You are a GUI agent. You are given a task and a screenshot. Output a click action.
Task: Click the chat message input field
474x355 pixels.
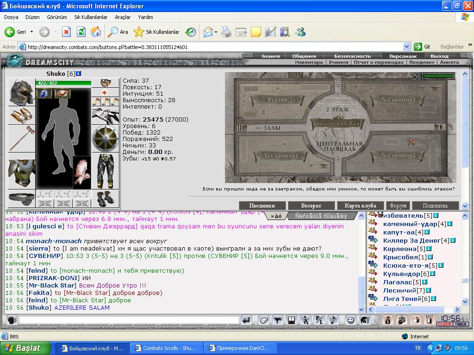[x=129, y=320]
